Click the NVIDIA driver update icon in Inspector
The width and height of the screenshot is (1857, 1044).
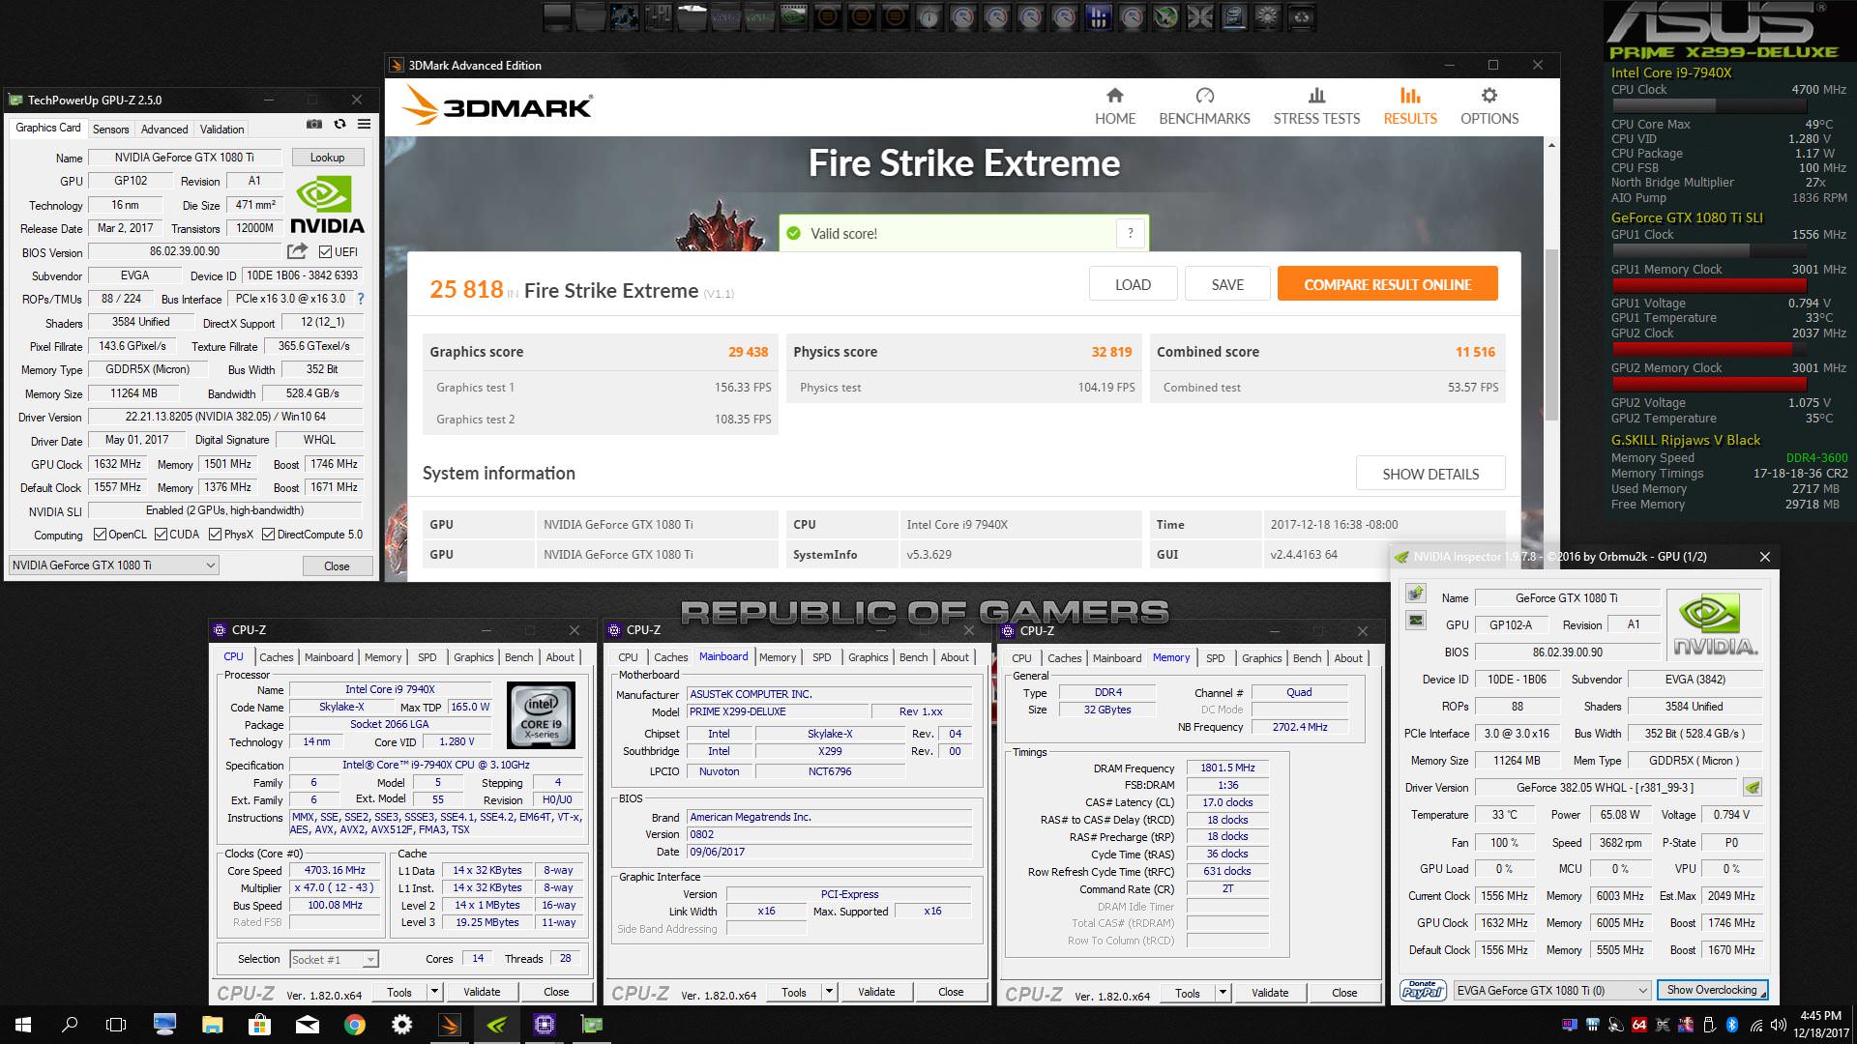[1753, 787]
